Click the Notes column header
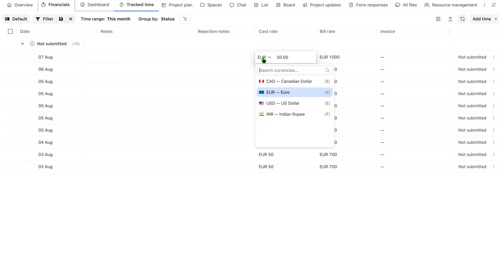The height and width of the screenshot is (279, 499). [106, 31]
